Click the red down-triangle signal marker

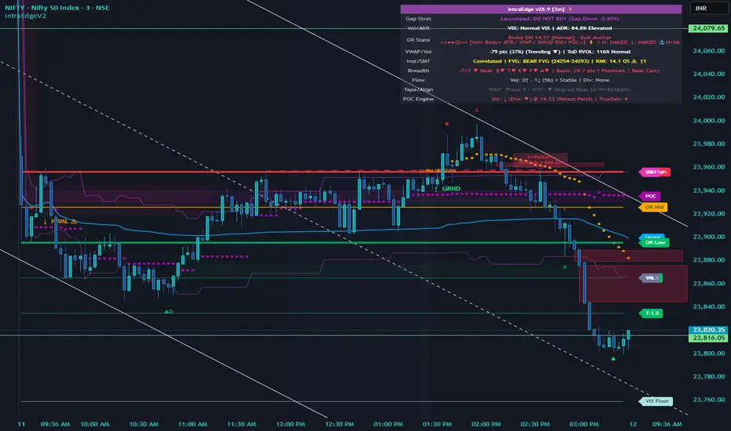pos(446,124)
